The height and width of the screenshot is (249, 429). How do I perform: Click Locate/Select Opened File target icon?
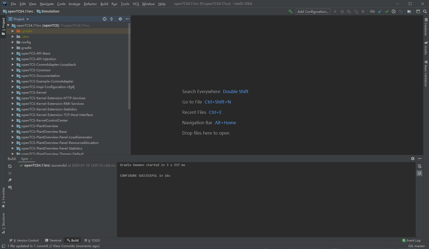105,19
